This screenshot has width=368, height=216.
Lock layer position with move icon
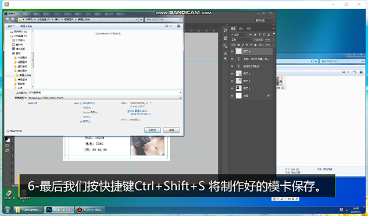[x=247, y=45]
